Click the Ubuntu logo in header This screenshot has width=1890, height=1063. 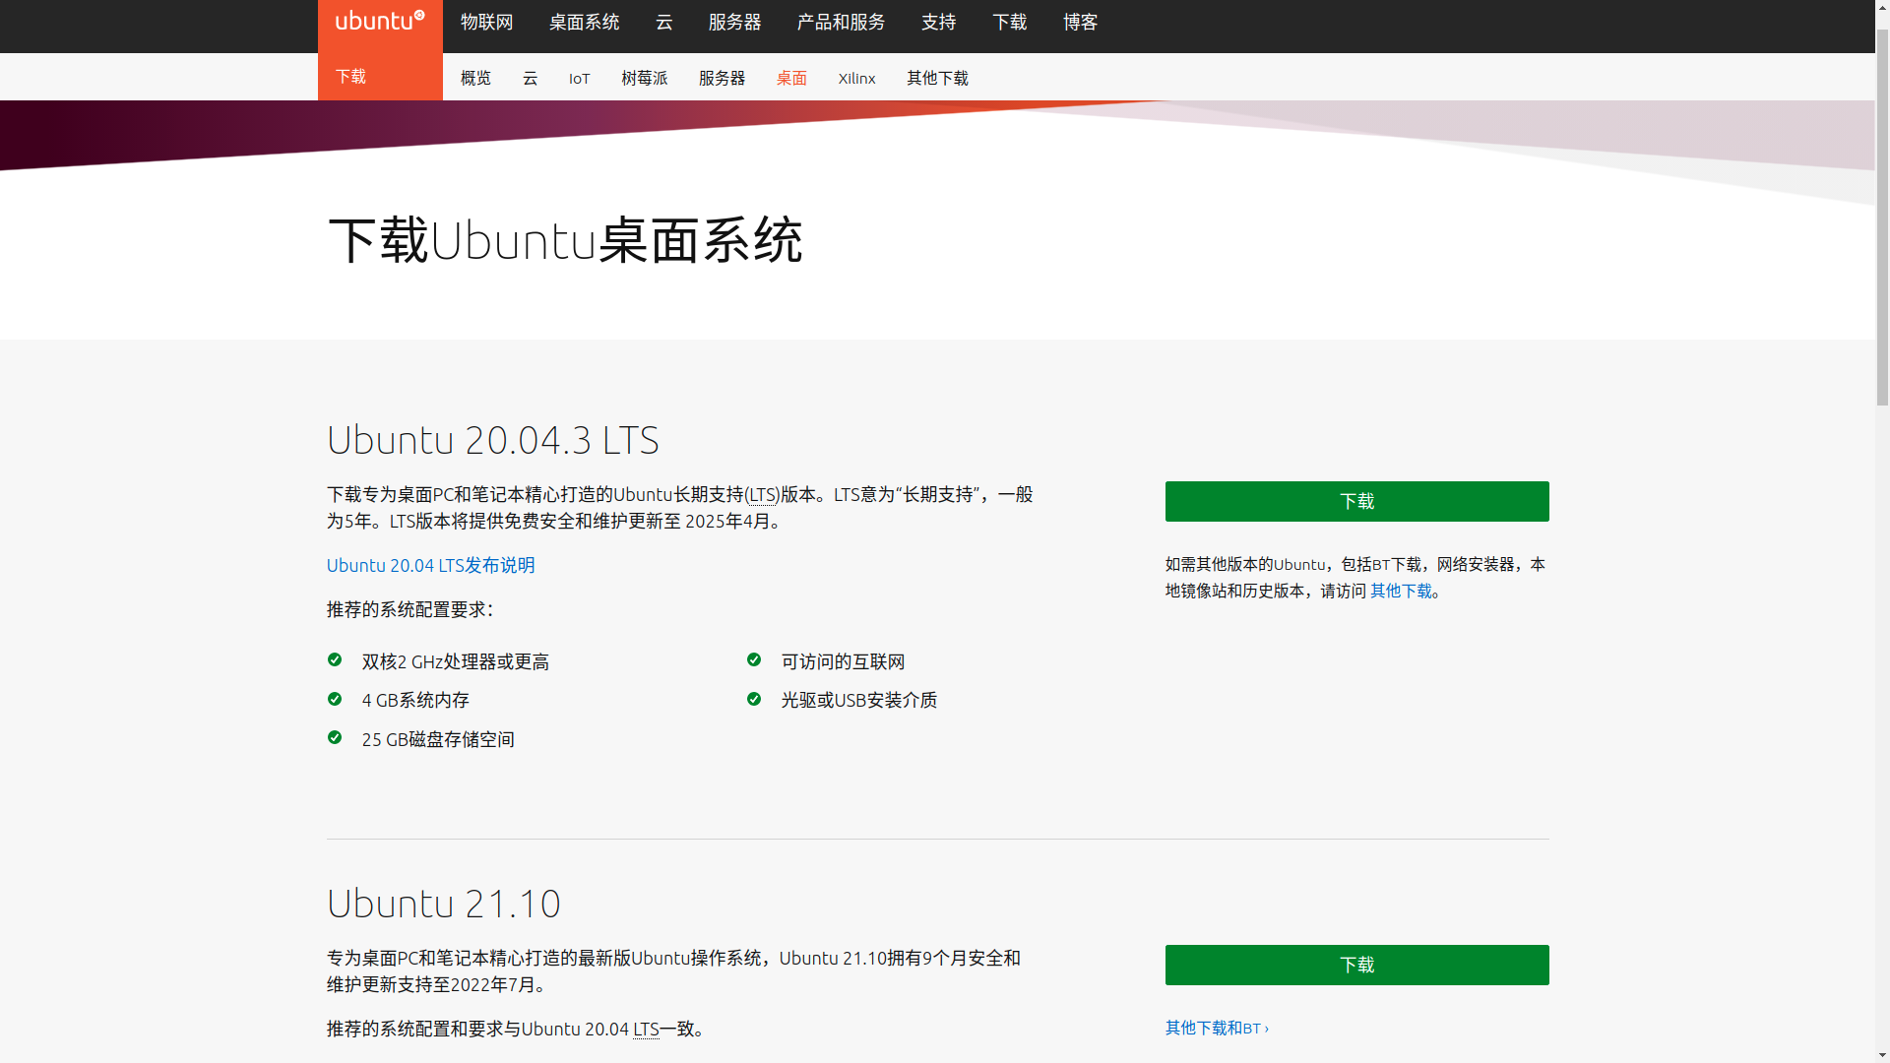pyautogui.click(x=380, y=21)
